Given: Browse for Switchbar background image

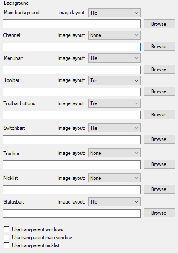Looking at the screenshot, I should pyautogui.click(x=159, y=139).
